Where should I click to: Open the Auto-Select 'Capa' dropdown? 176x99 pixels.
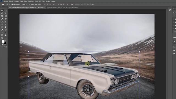(24, 4)
